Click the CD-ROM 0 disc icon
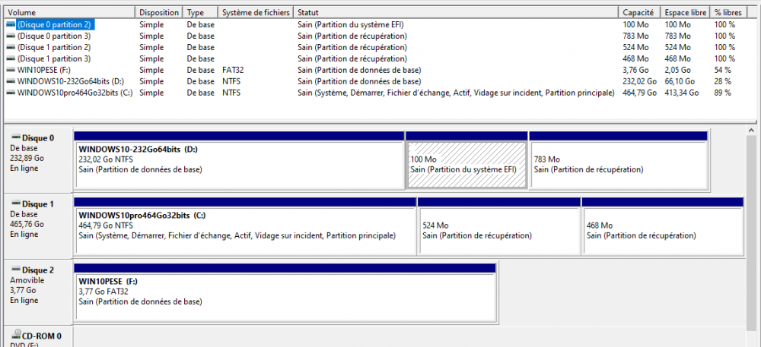The image size is (761, 347). 17,334
